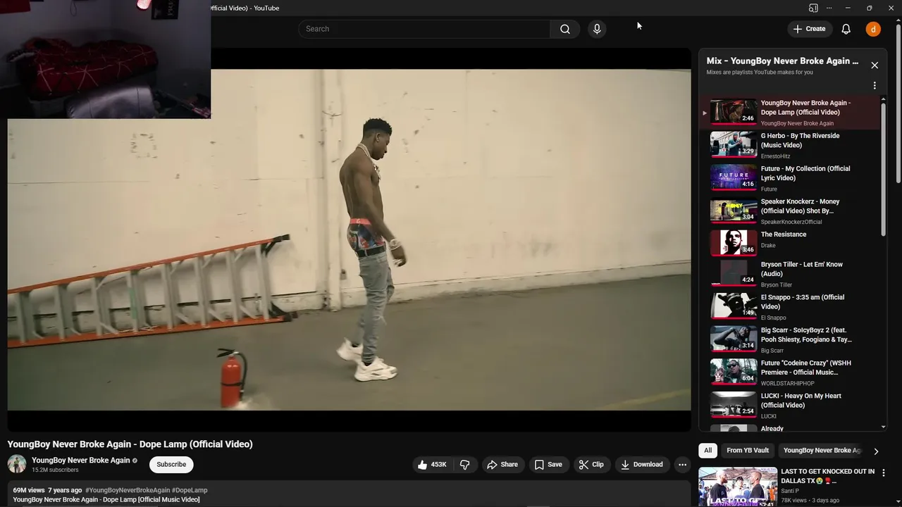
Task: Dislike the video with thumbs down
Action: coord(465,464)
